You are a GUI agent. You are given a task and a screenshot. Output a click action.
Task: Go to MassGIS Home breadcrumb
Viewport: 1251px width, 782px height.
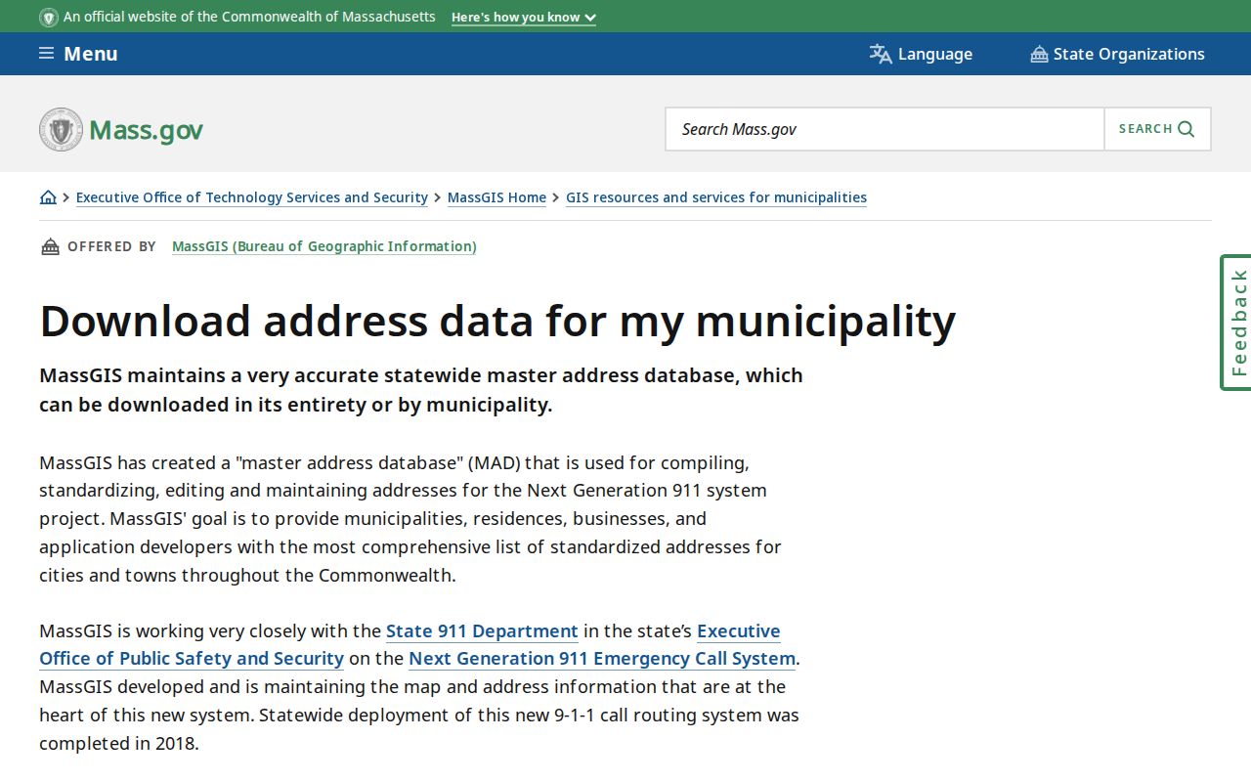tap(496, 197)
